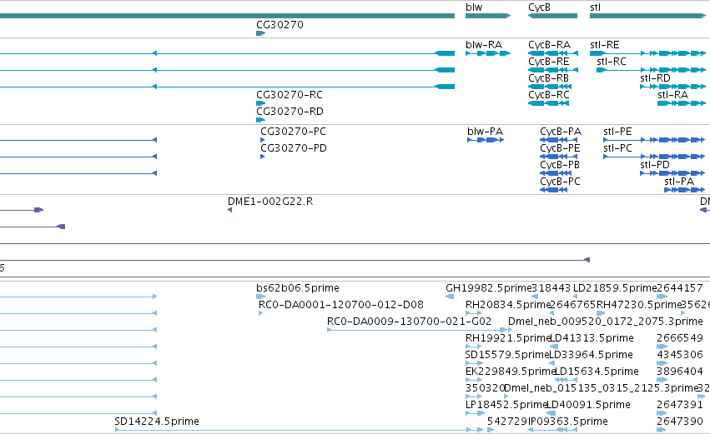Select the CycB-RC transcript
Viewport: 710px width, 434px height.
coord(548,103)
